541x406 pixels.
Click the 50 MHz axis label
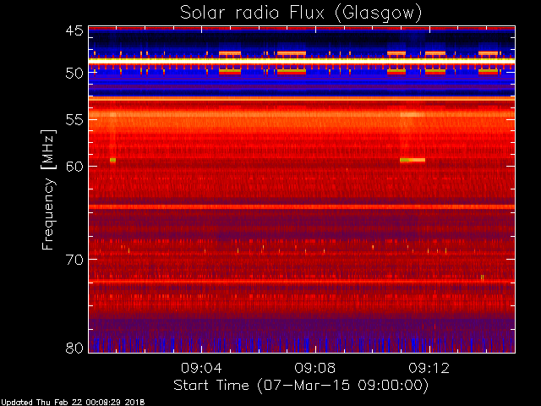pyautogui.click(x=75, y=73)
